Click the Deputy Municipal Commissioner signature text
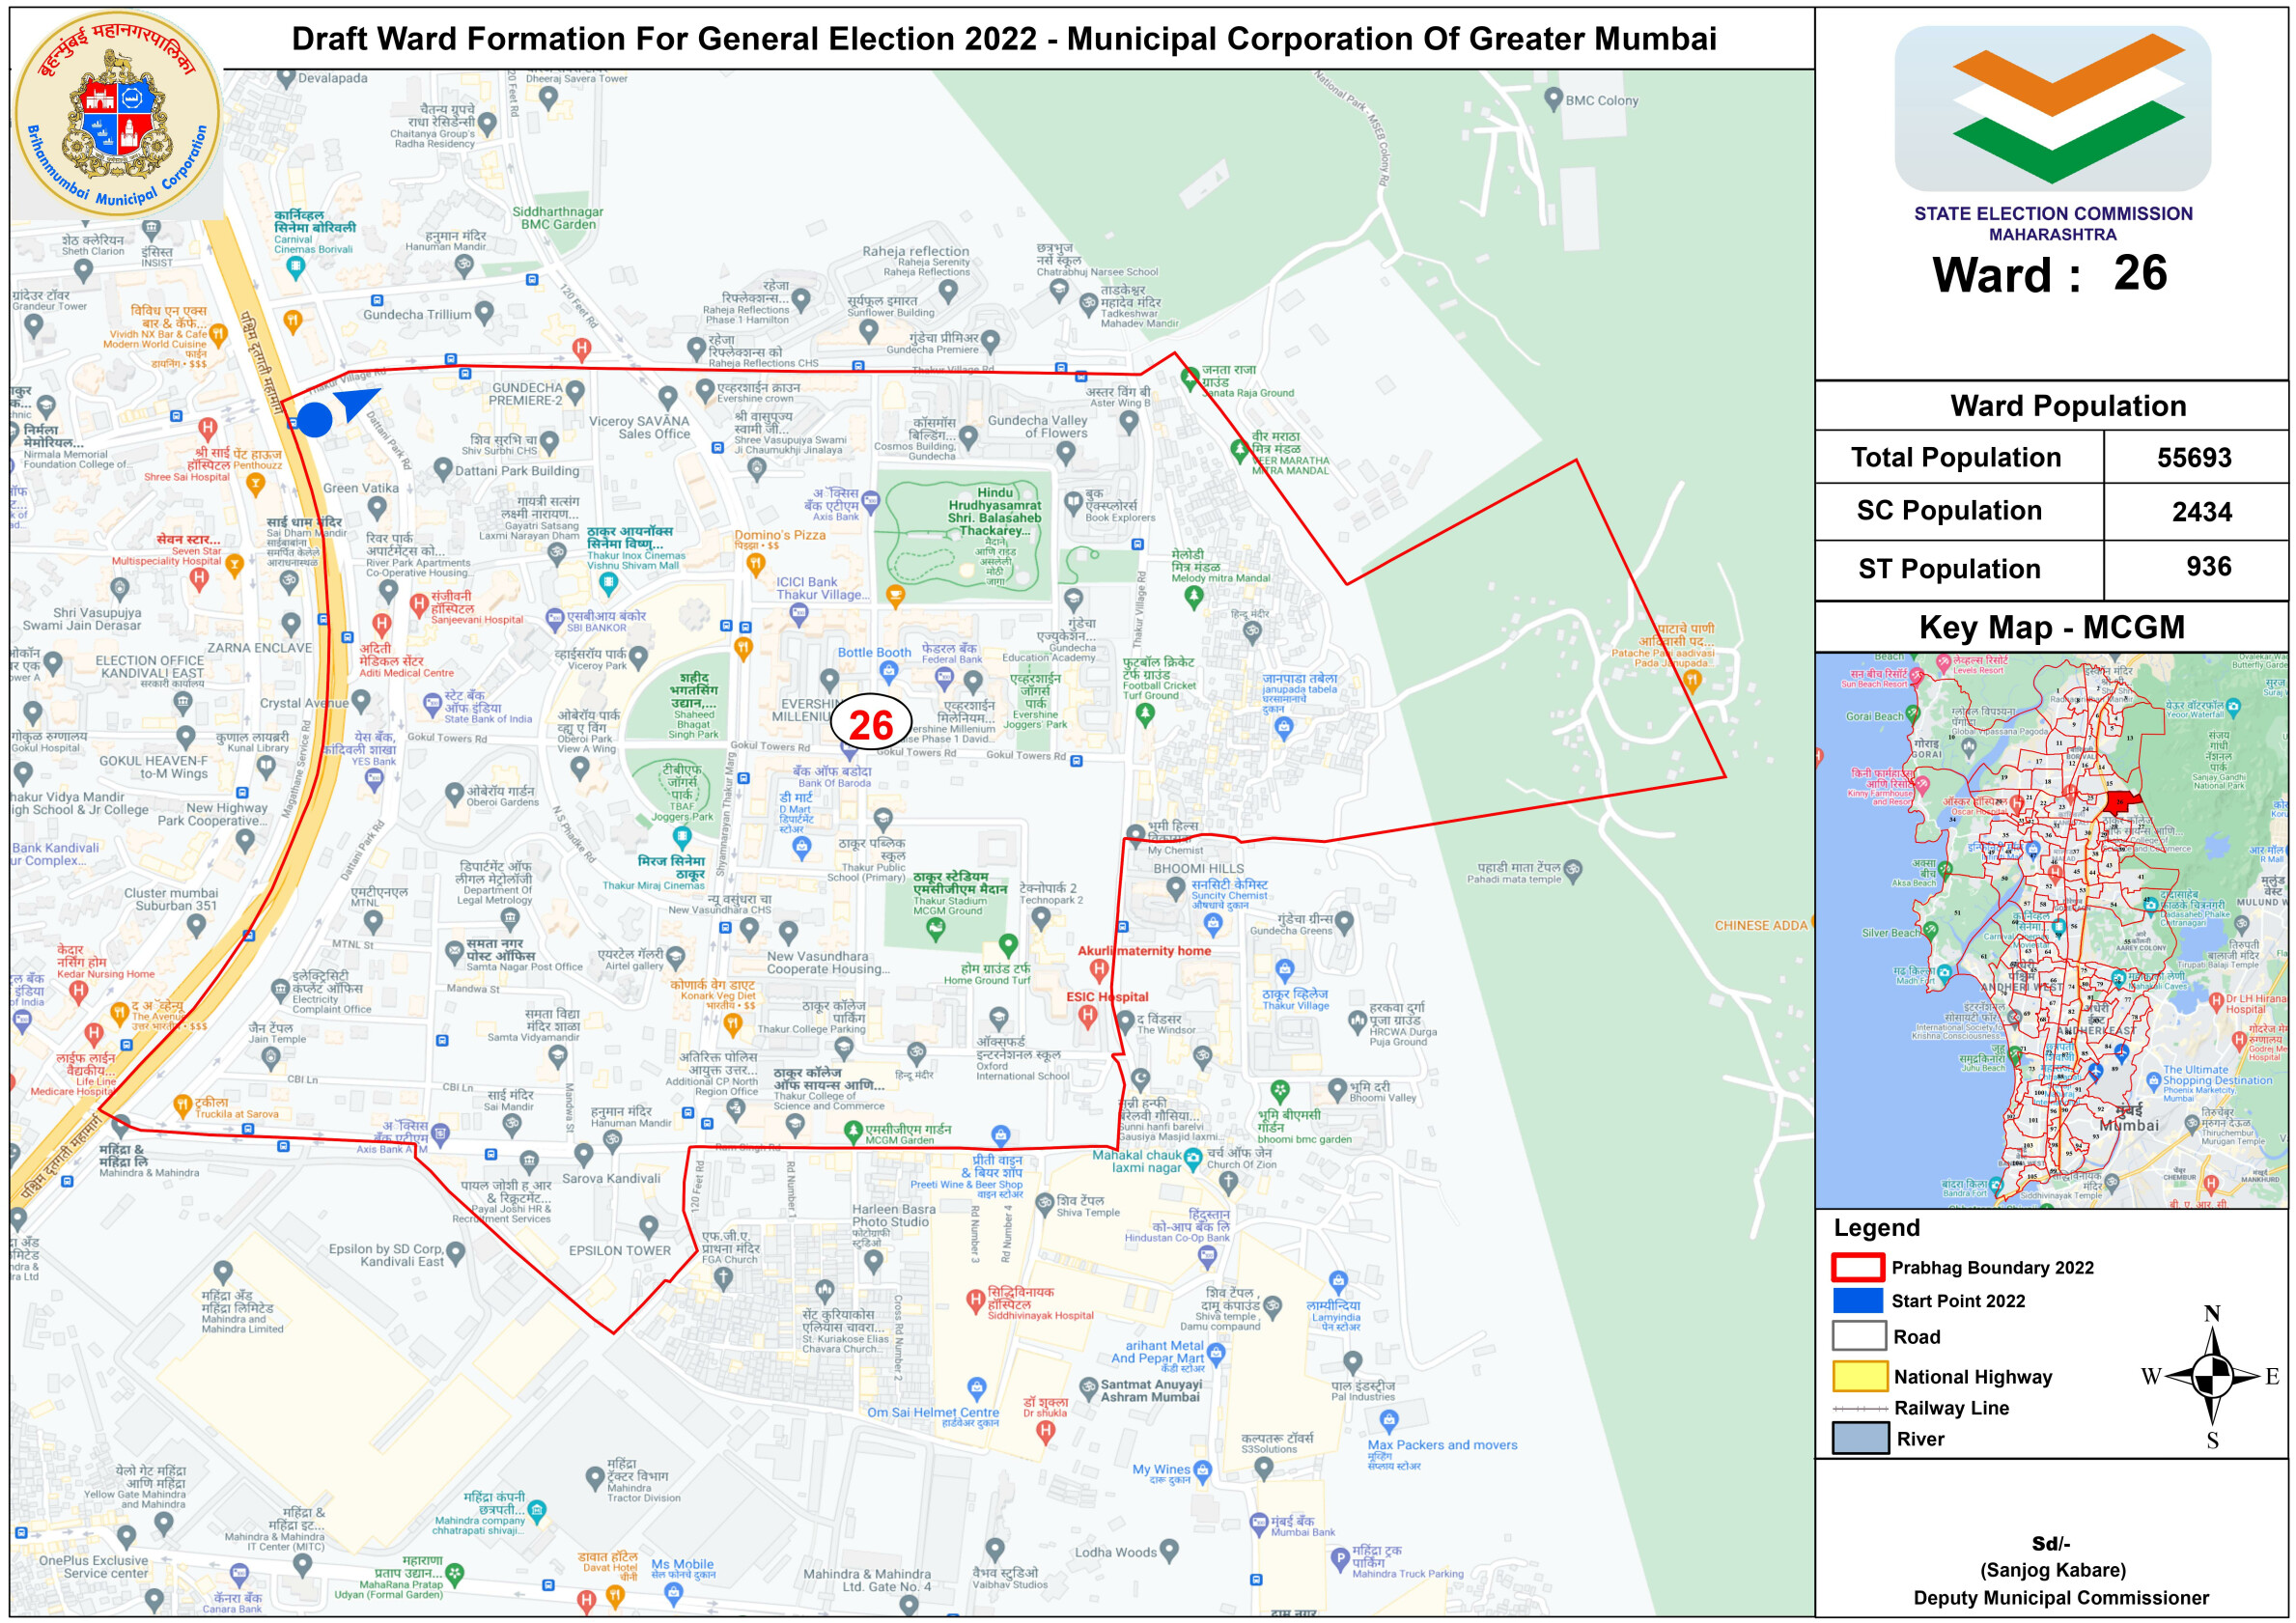This screenshot has height=1623, width=2296. point(2060,1598)
